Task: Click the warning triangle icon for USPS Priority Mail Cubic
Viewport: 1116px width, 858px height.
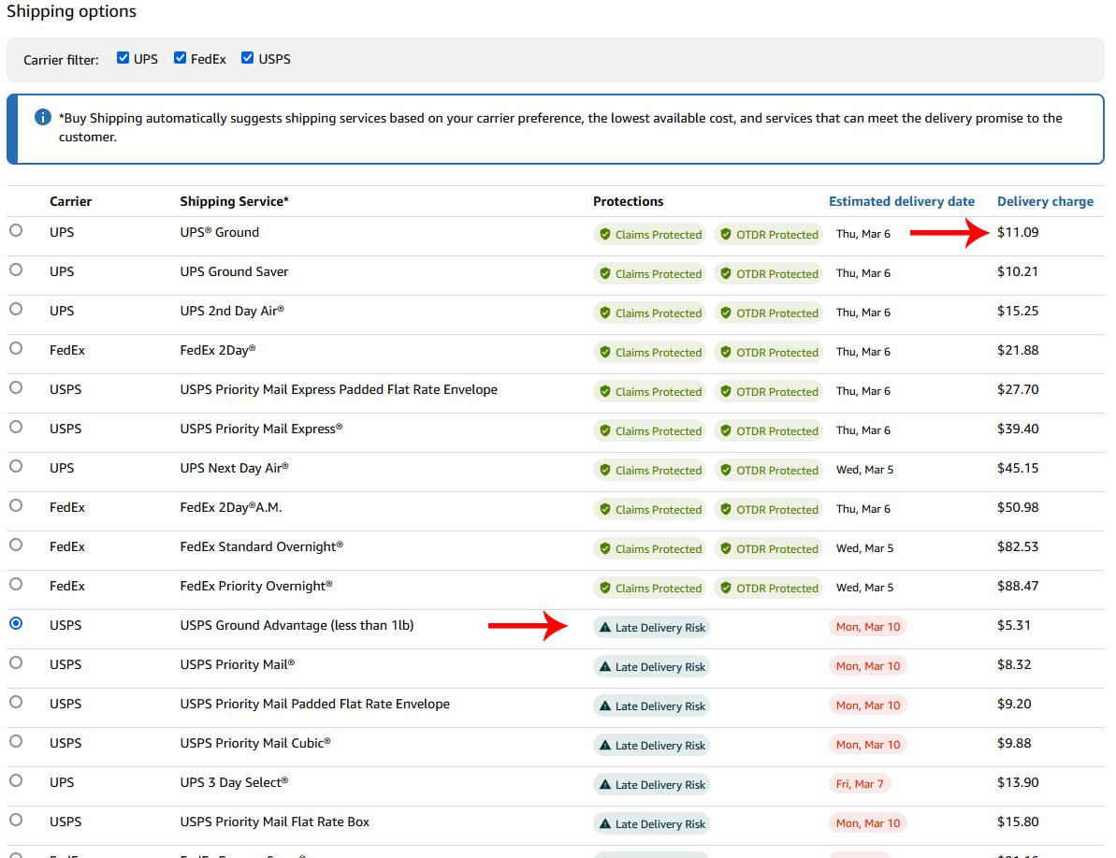Action: click(x=605, y=745)
